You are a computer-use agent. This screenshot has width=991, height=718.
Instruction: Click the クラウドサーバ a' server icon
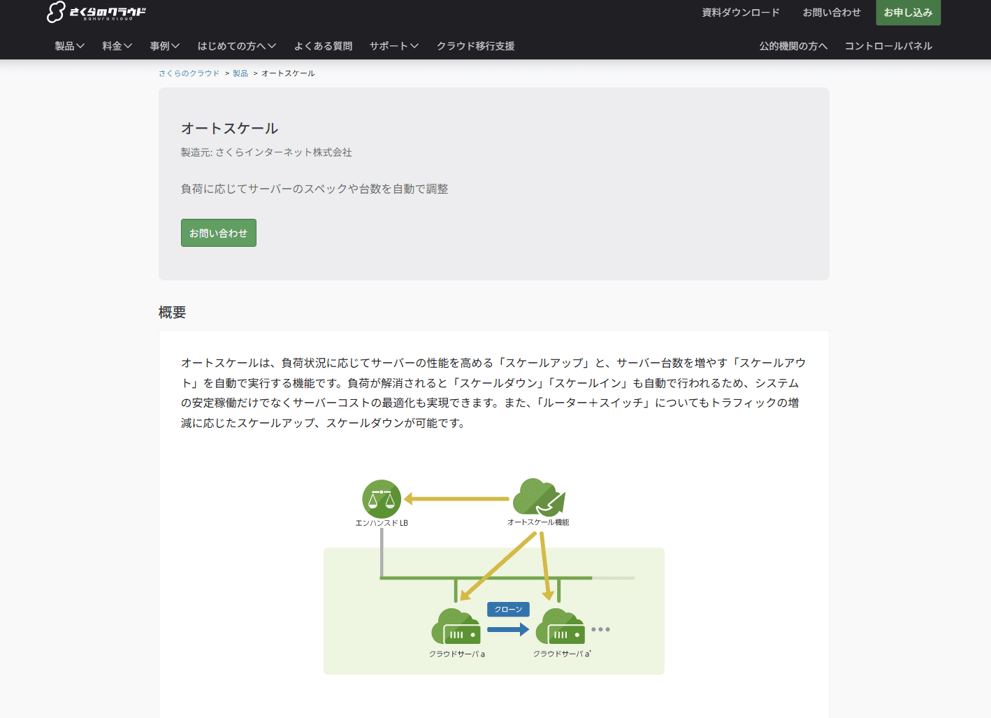(560, 626)
